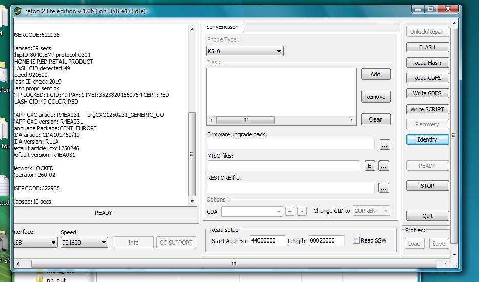Click the READY button on right panel
The height and width of the screenshot is (282, 479).
click(x=427, y=166)
